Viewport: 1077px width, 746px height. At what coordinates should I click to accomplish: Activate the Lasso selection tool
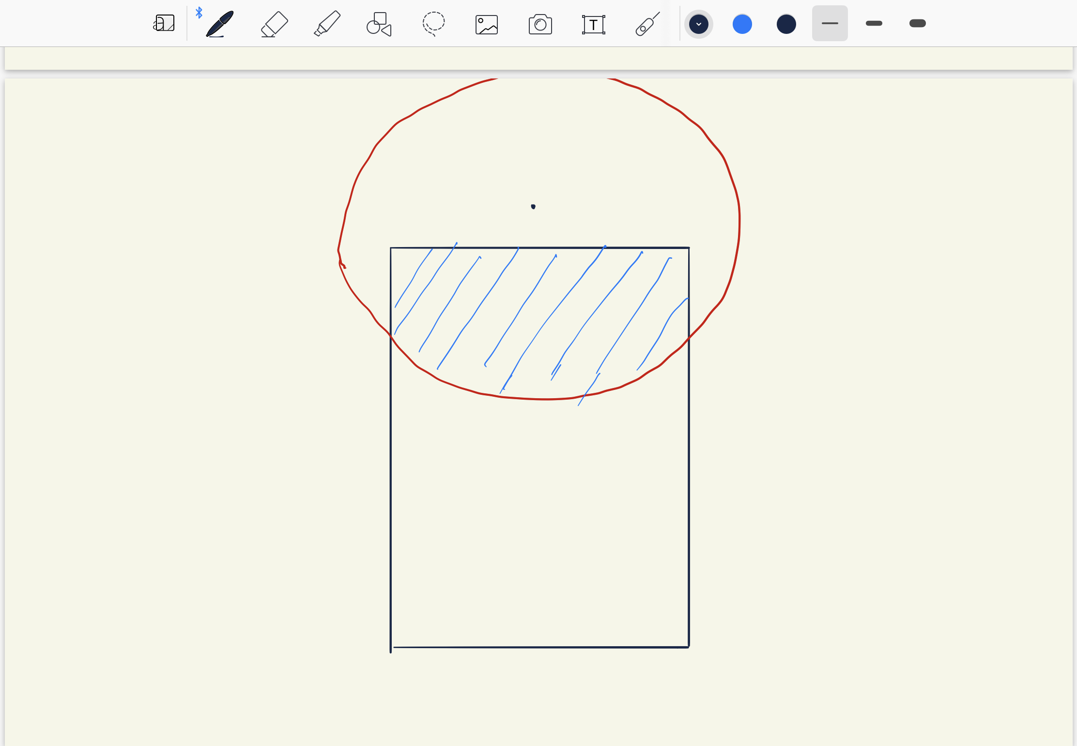(x=433, y=23)
